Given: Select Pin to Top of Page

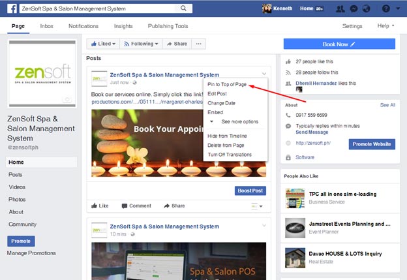Looking at the screenshot, I should tap(227, 84).
